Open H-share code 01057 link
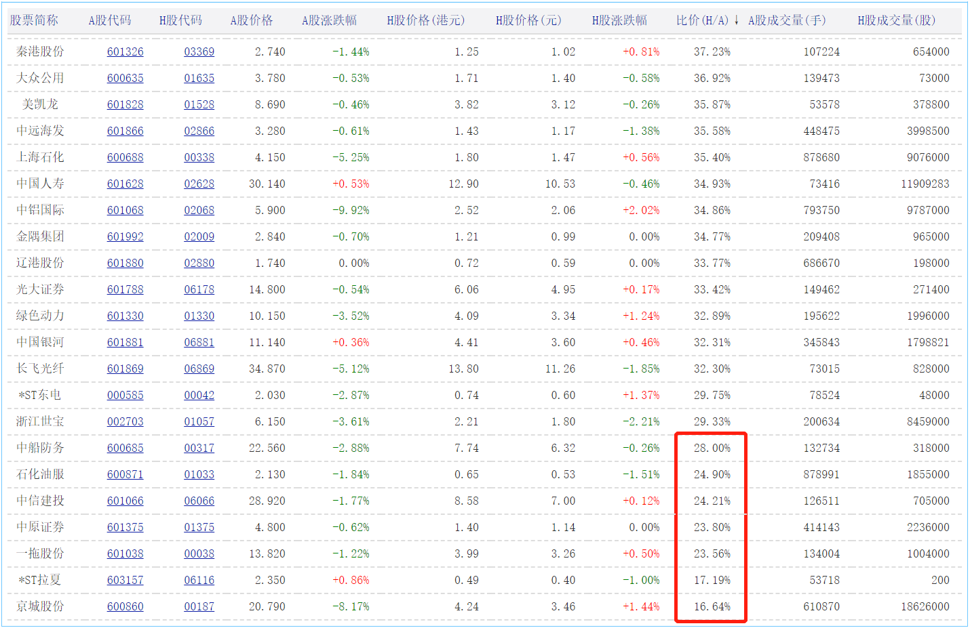 point(199,421)
